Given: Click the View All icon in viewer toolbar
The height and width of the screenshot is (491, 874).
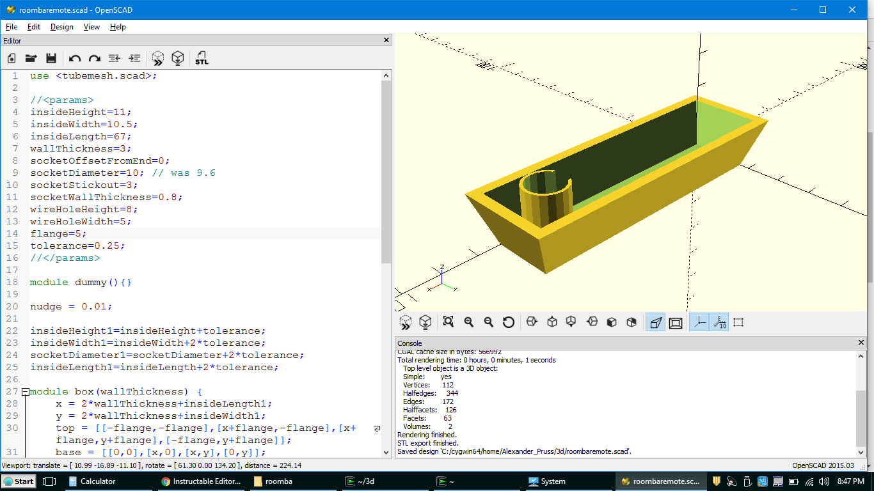Looking at the screenshot, I should 449,322.
